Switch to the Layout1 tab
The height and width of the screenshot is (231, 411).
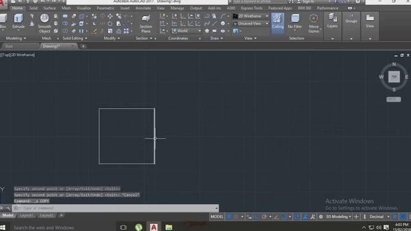[26, 216]
